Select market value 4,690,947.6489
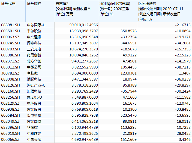The image size is (192, 143). tap(85, 139)
